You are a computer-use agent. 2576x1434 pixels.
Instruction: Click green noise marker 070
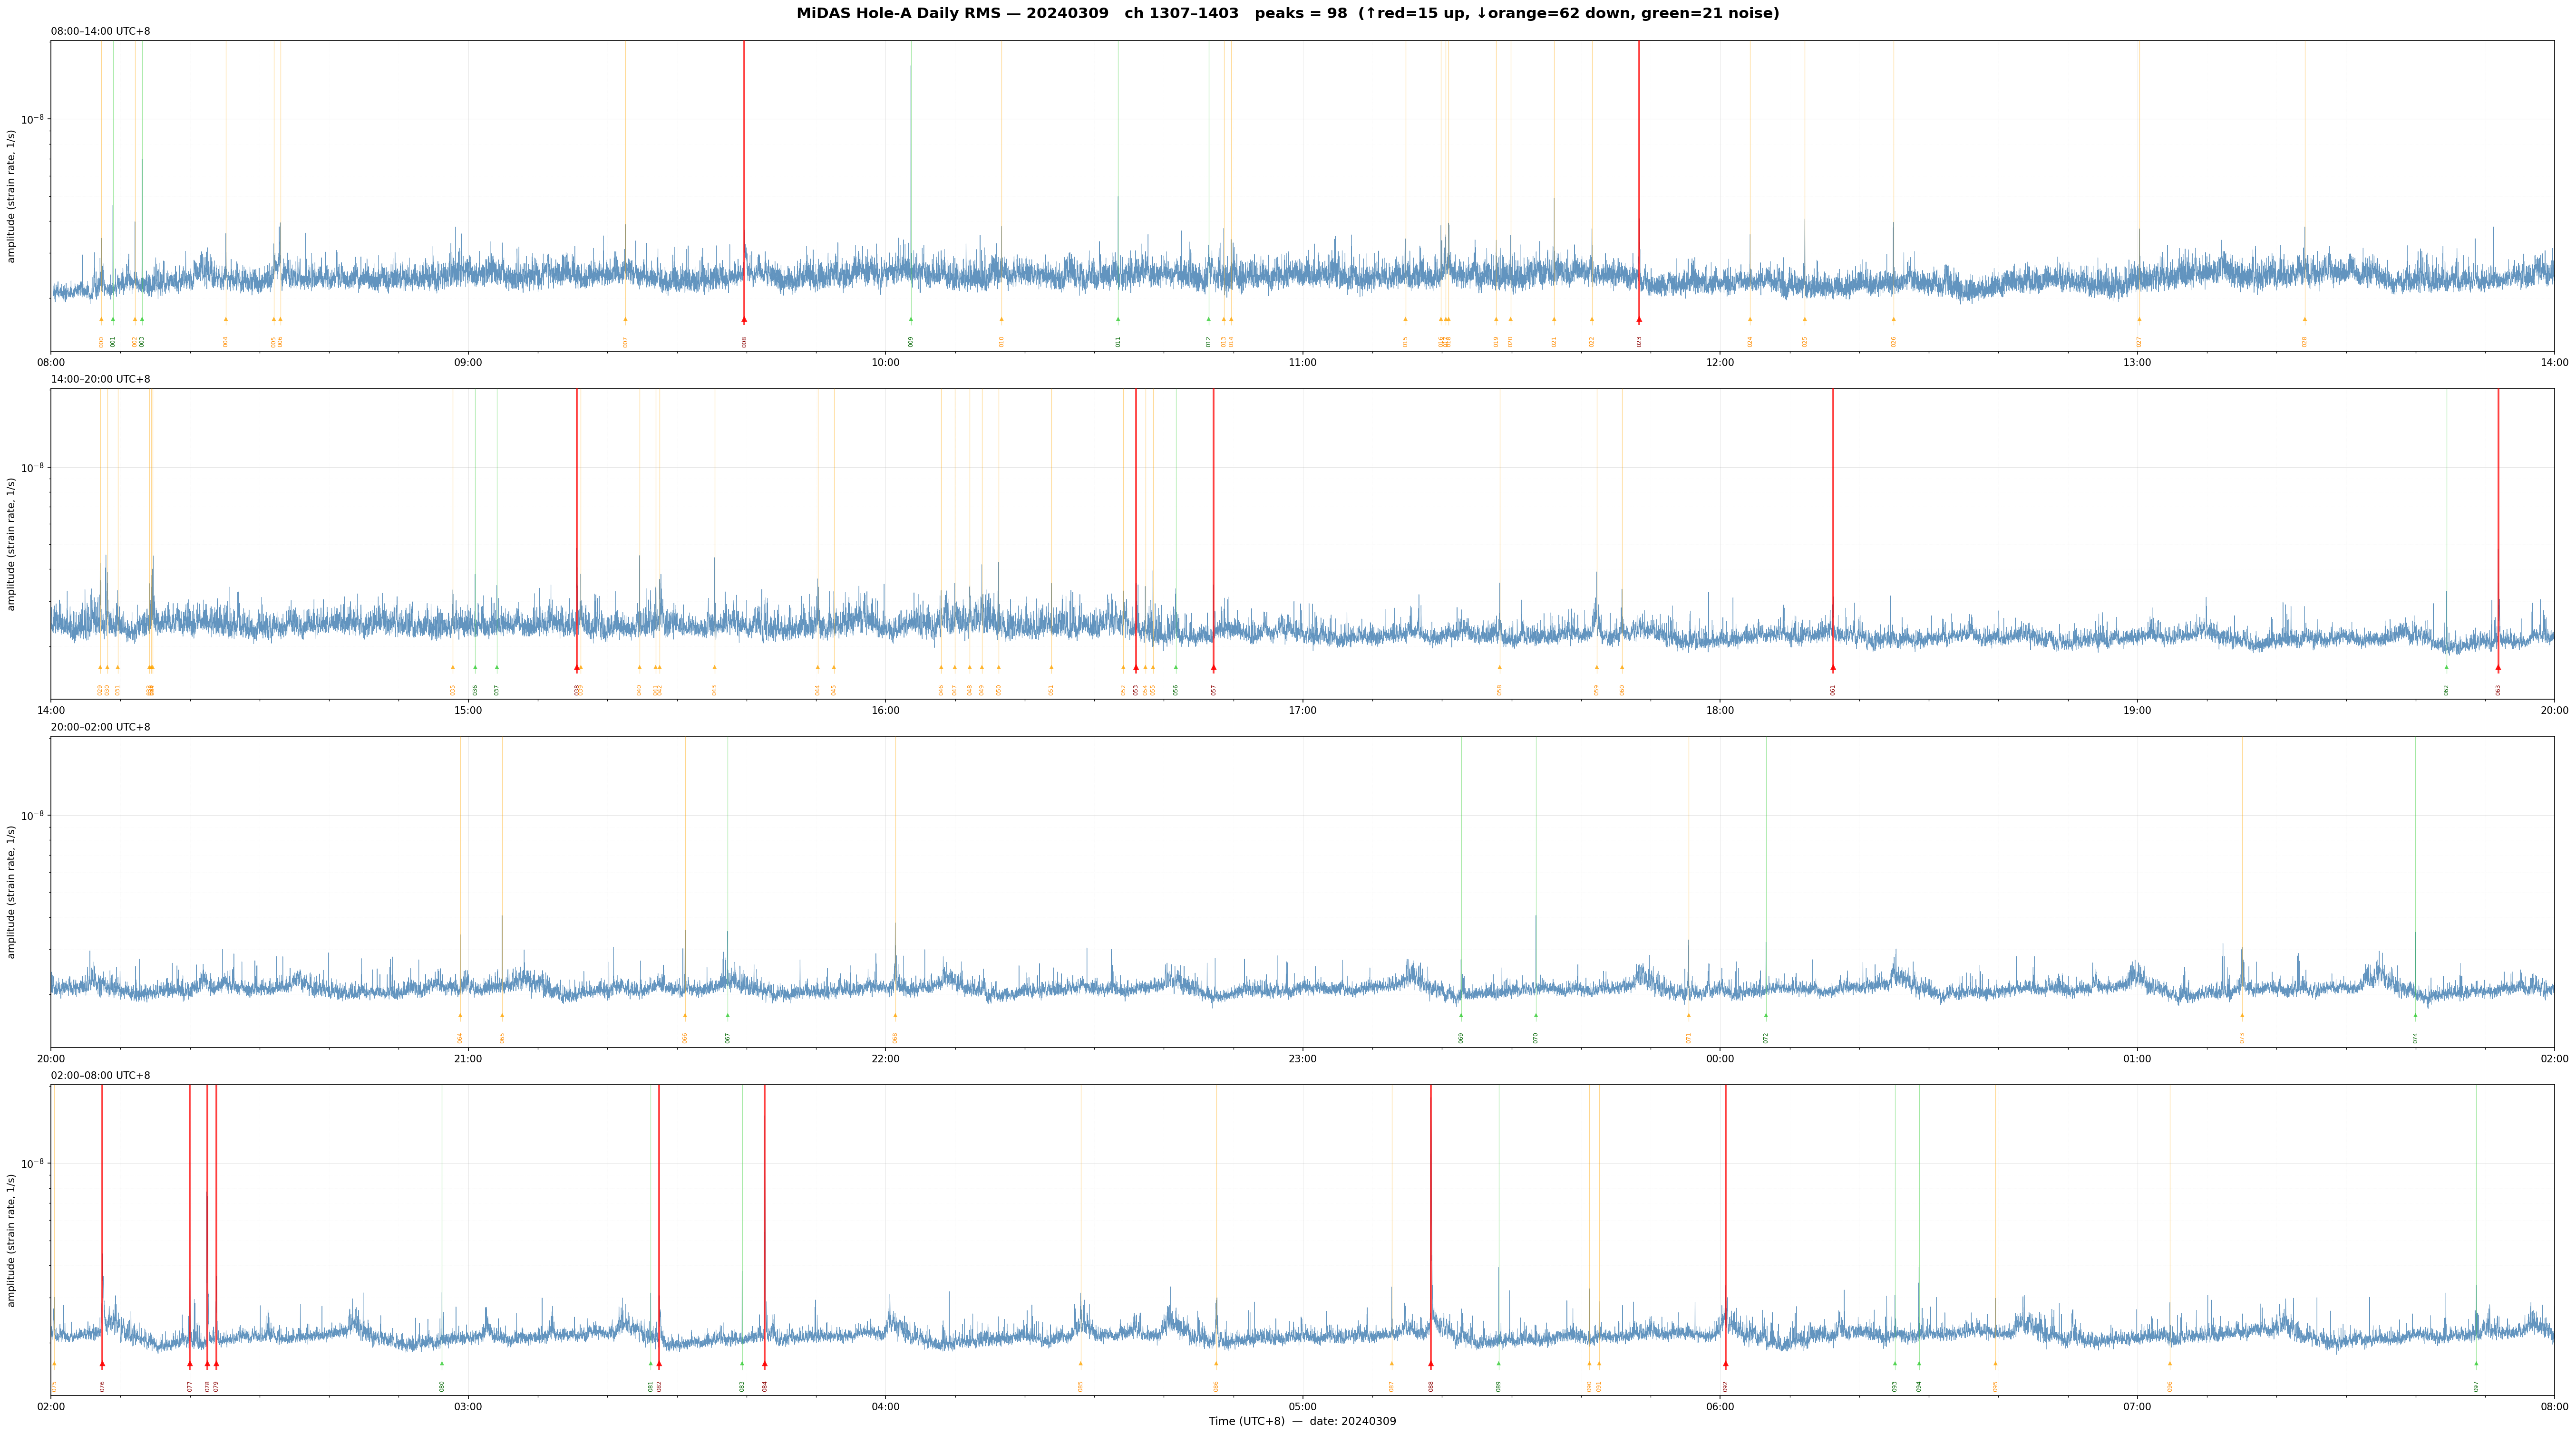click(x=1536, y=1015)
